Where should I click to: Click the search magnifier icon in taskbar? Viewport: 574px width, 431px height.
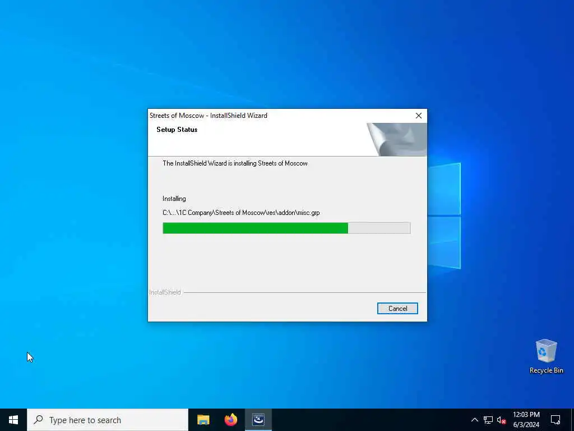pos(39,420)
